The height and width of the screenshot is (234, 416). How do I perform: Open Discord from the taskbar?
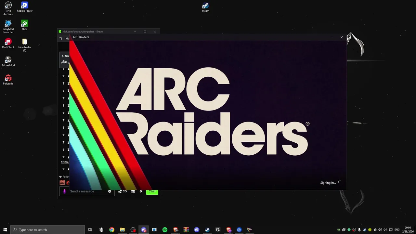point(197,230)
